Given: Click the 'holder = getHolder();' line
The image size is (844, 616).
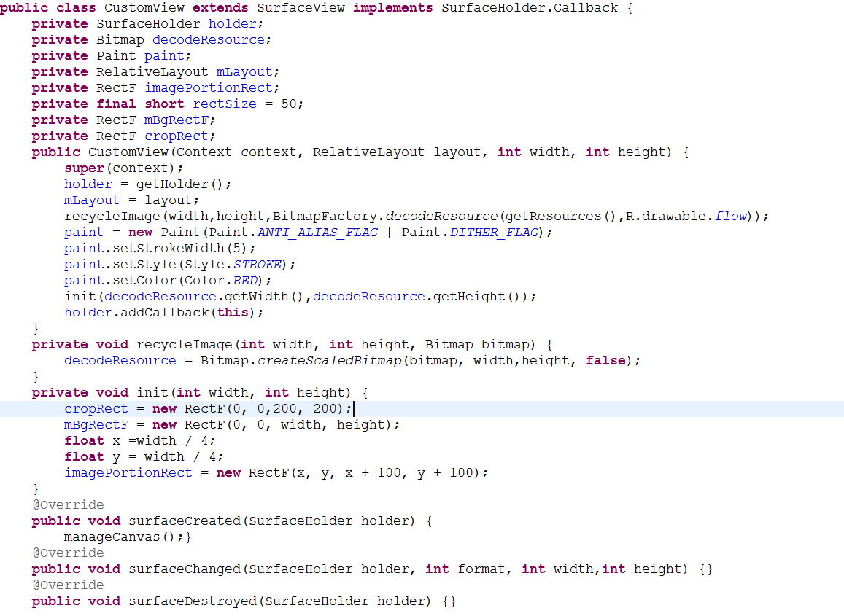Looking at the screenshot, I should point(147,184).
